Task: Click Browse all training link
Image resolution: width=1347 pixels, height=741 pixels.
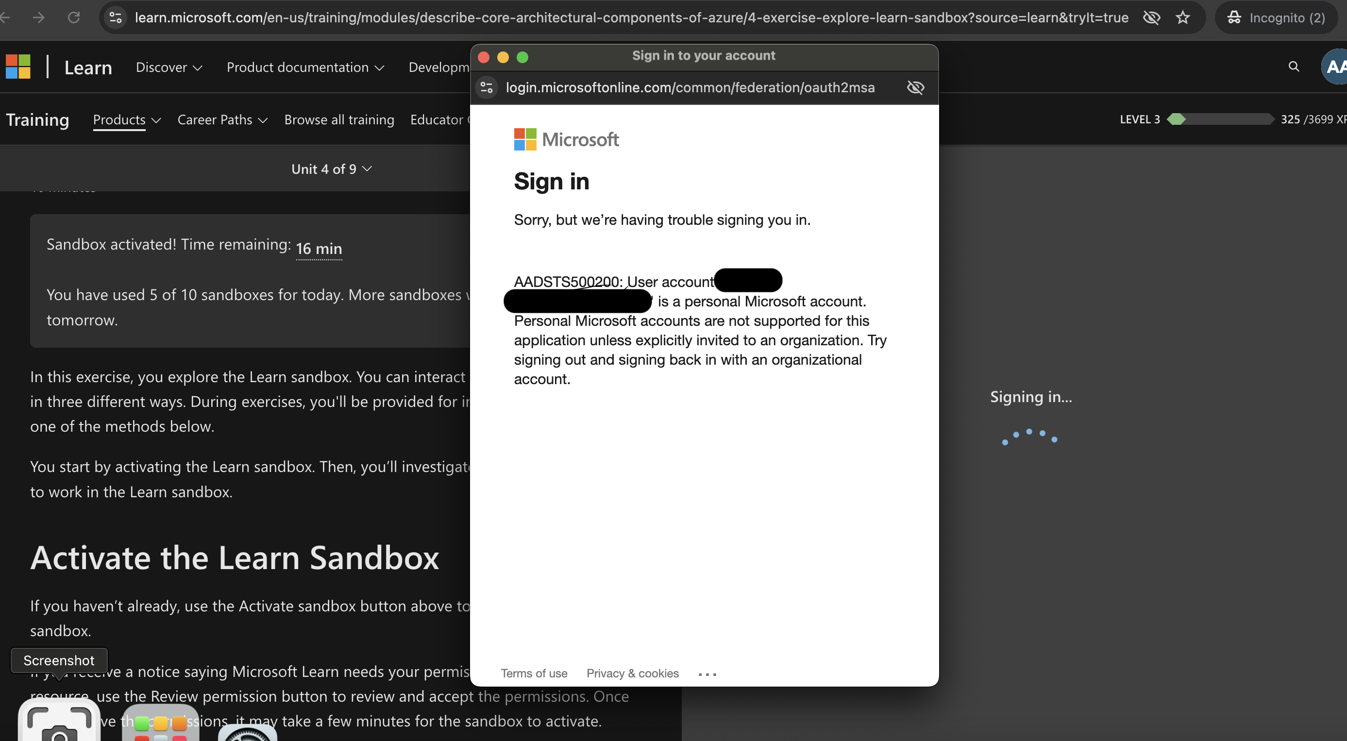Action: click(x=339, y=120)
